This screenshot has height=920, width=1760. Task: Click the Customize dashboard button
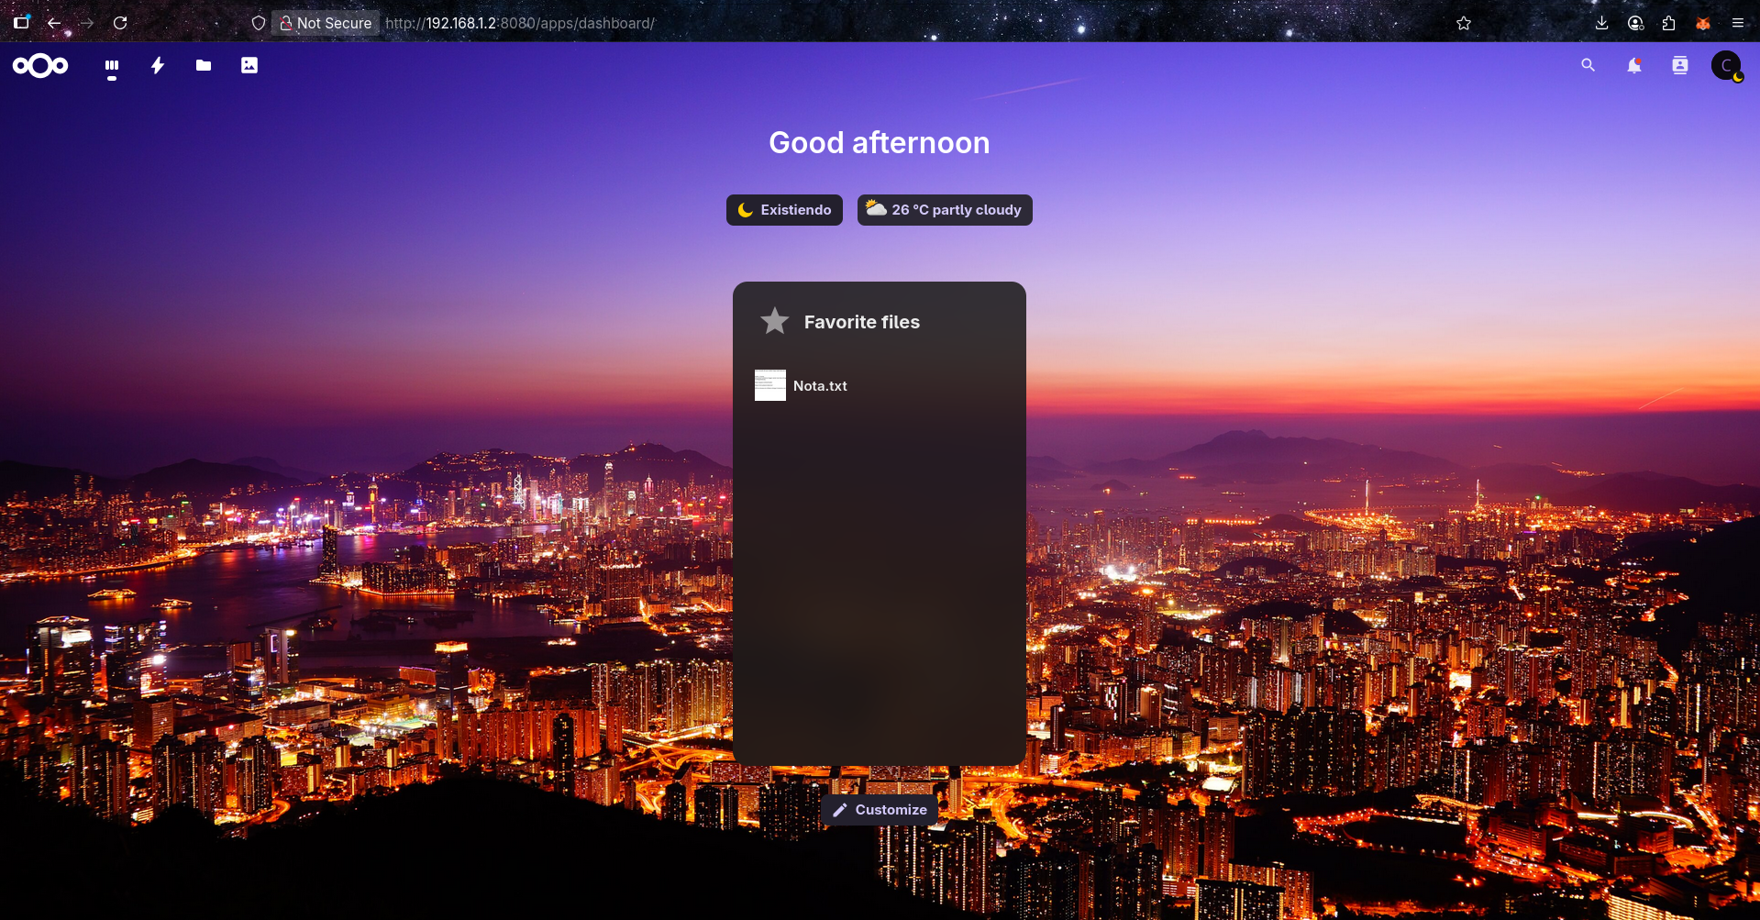pyautogui.click(x=880, y=810)
